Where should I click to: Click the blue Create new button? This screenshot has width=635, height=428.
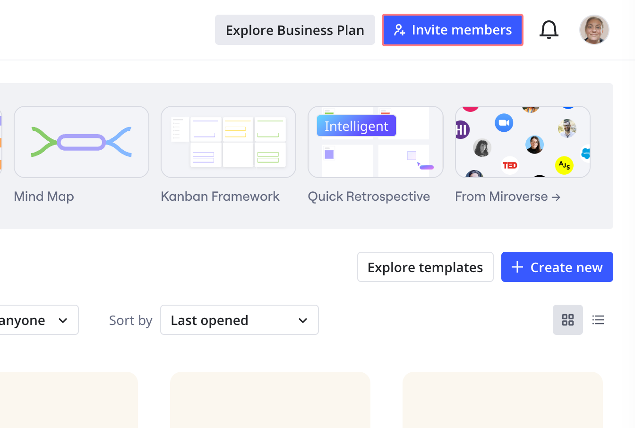[557, 267]
